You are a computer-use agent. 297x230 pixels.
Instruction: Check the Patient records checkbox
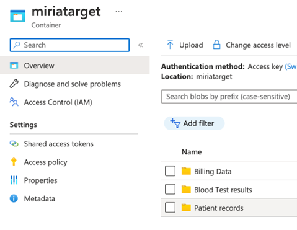[170, 207]
